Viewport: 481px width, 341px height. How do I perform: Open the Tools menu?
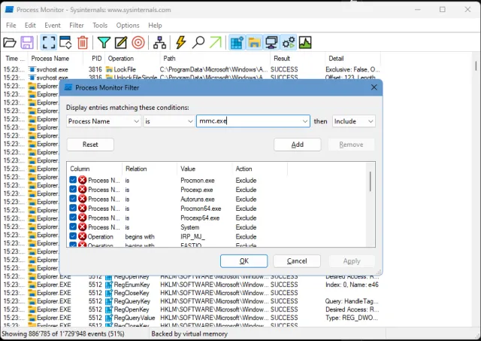99,25
